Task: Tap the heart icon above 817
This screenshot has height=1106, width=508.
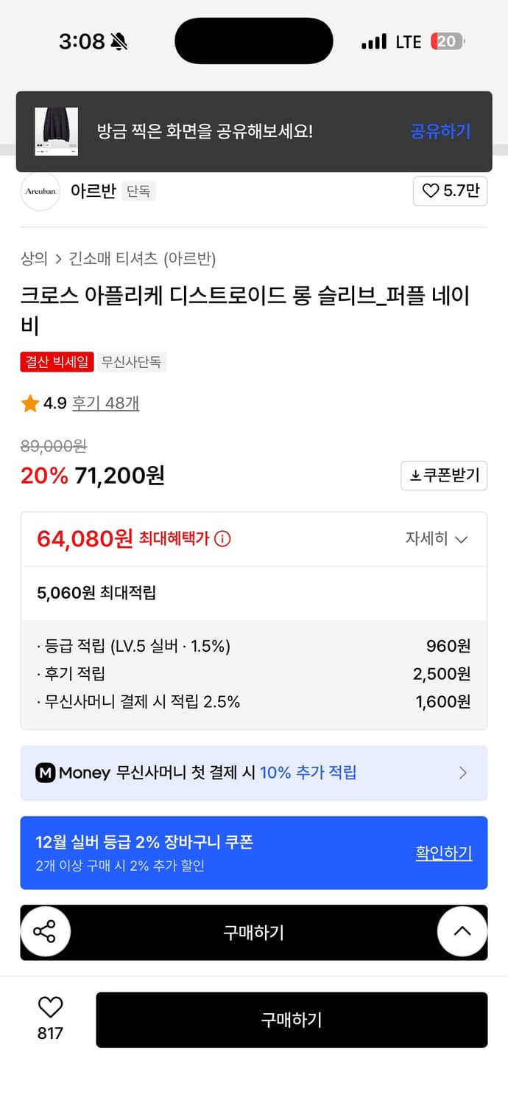Action: (x=49, y=1008)
